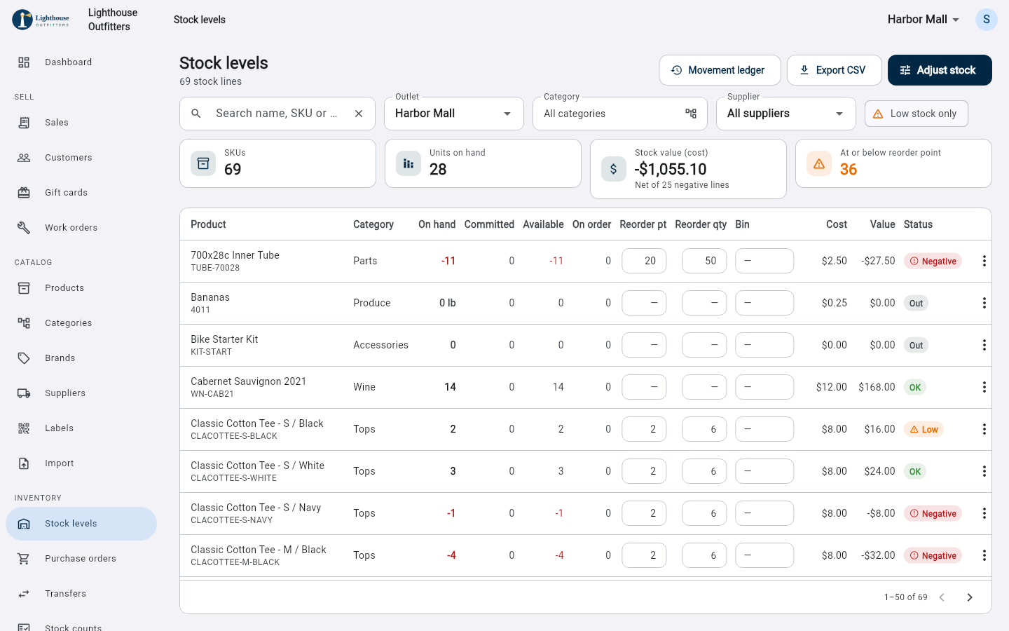This screenshot has width=1009, height=631.
Task: Go to Sales in the sidebar
Action: click(x=81, y=123)
